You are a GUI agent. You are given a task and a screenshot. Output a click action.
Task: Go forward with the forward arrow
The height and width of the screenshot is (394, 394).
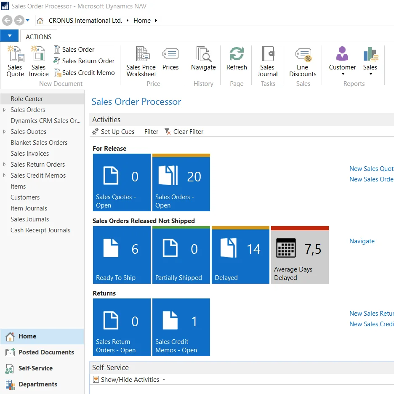pos(19,20)
